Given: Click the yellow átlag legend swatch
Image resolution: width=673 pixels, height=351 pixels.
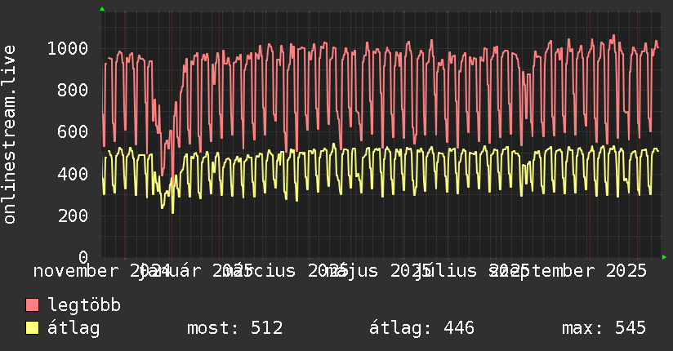Looking at the screenshot, I should coord(32,328).
